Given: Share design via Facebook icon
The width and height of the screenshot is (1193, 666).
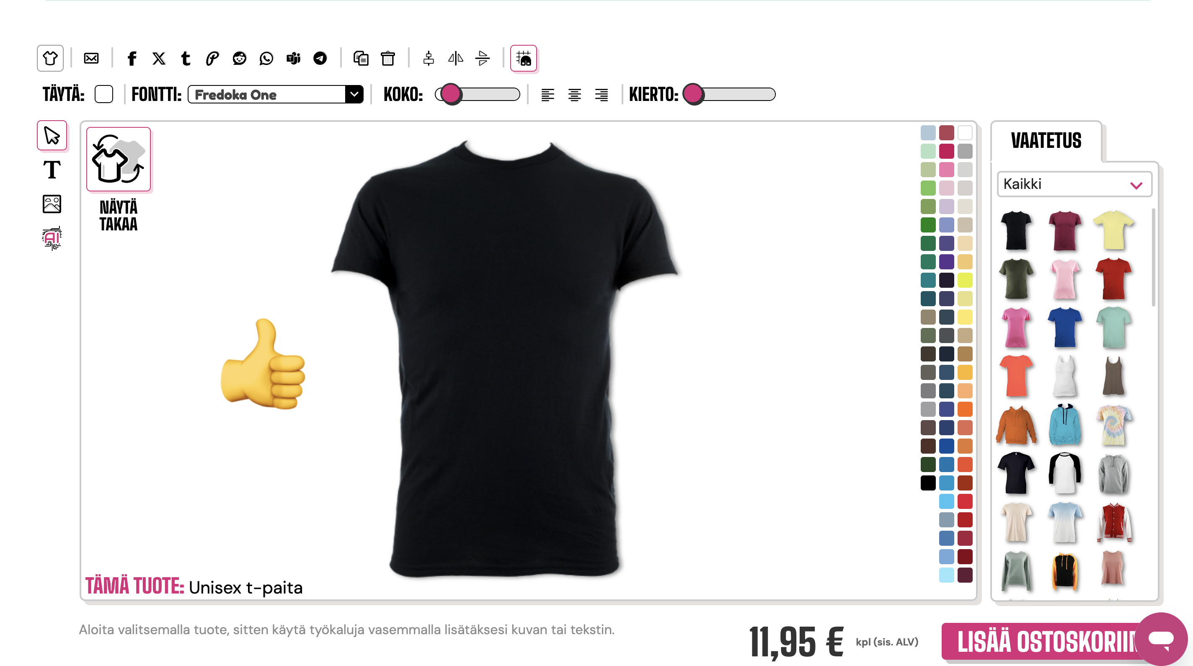Looking at the screenshot, I should tap(132, 58).
